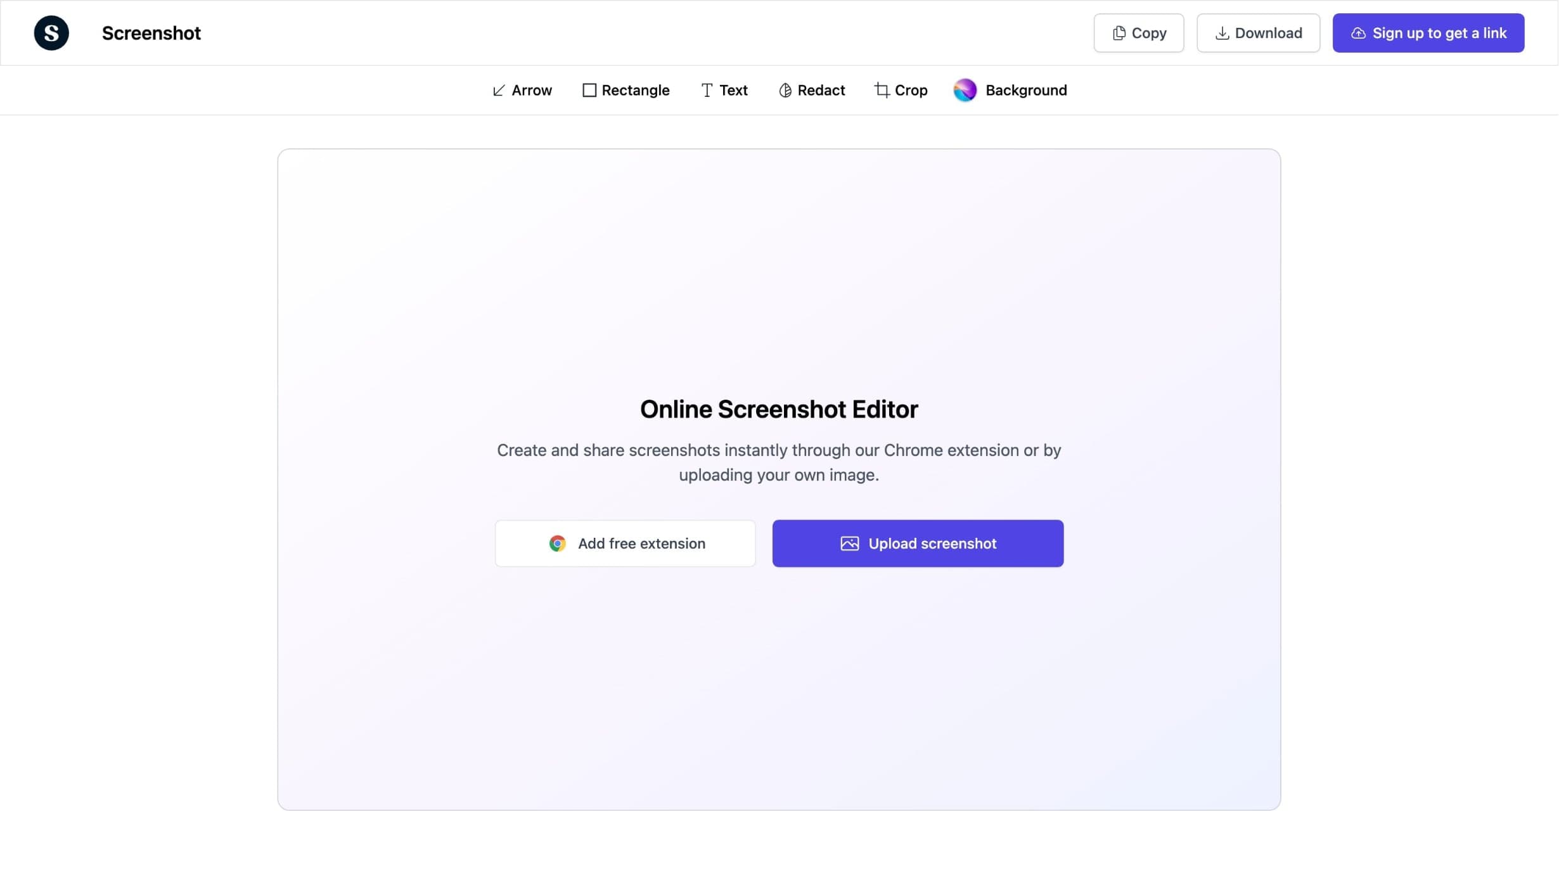This screenshot has width=1559, height=883.
Task: Click the Copy icon
Action: 1118,32
